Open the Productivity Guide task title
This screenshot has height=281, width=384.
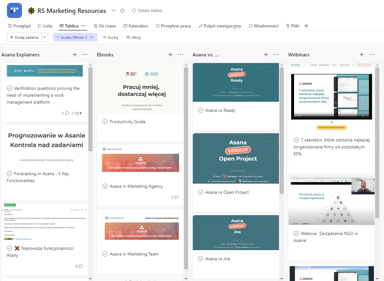pyautogui.click(x=128, y=122)
